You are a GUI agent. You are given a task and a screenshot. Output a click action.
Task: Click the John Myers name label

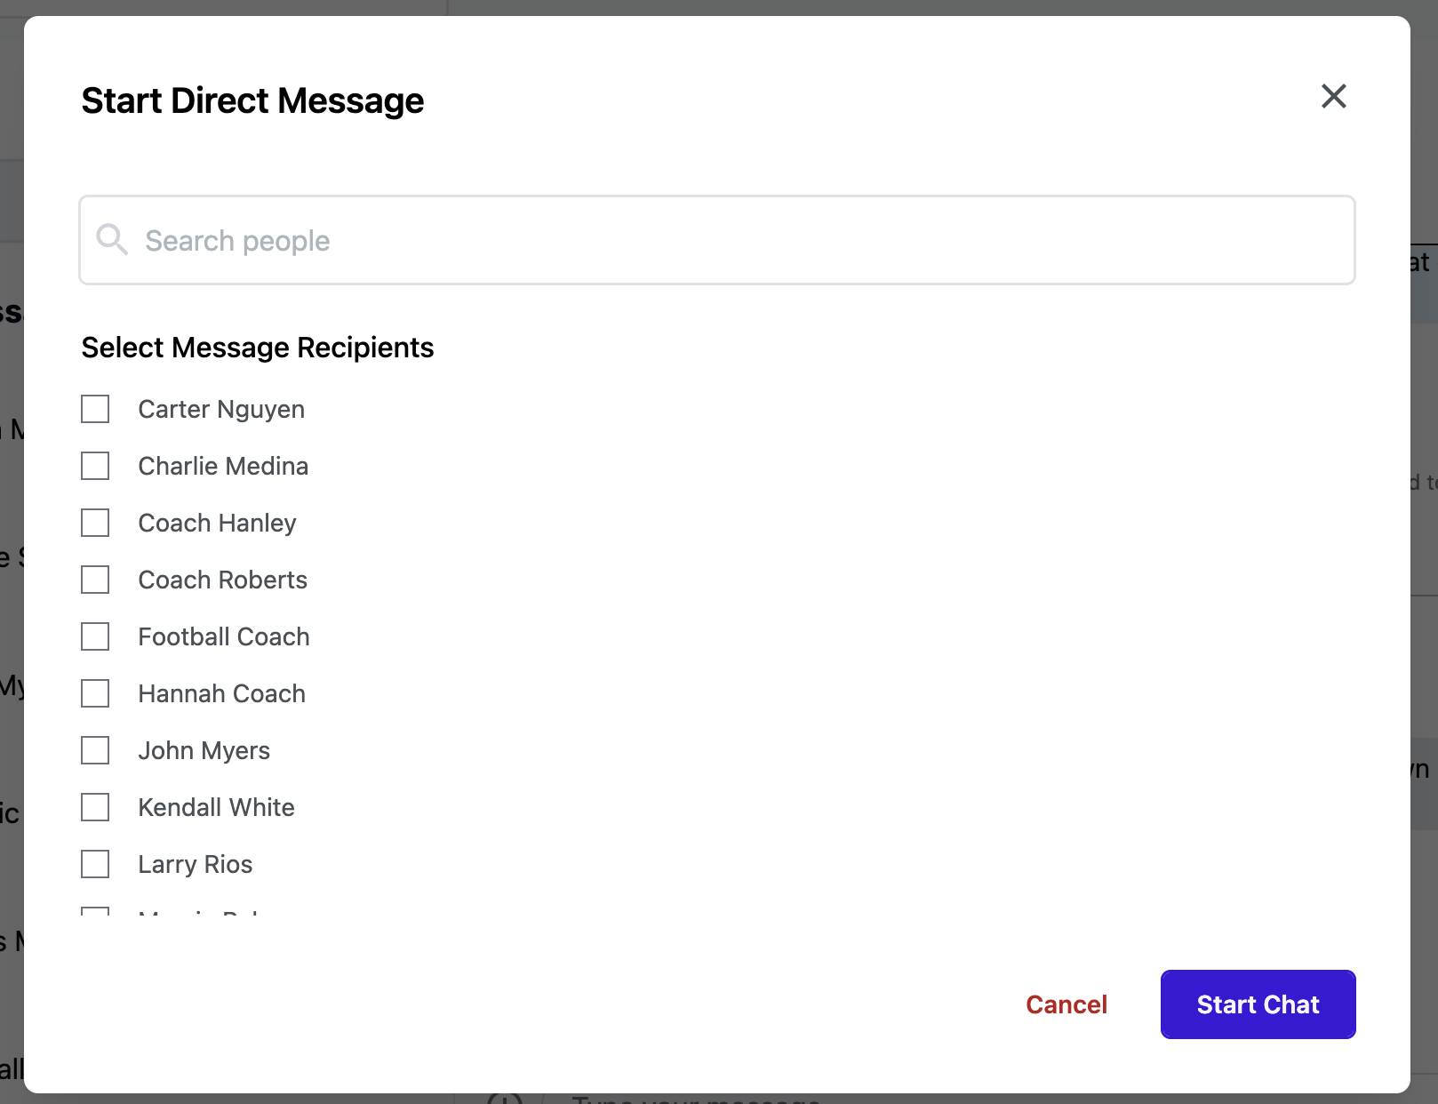(204, 750)
